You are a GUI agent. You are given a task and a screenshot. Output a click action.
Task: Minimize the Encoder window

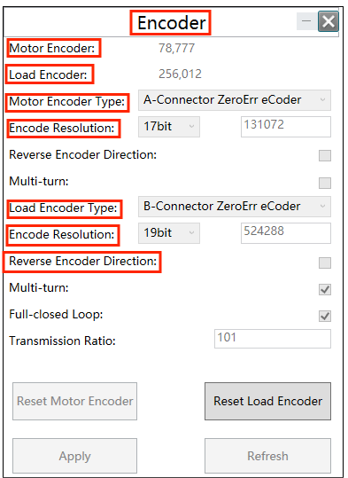tap(306, 21)
